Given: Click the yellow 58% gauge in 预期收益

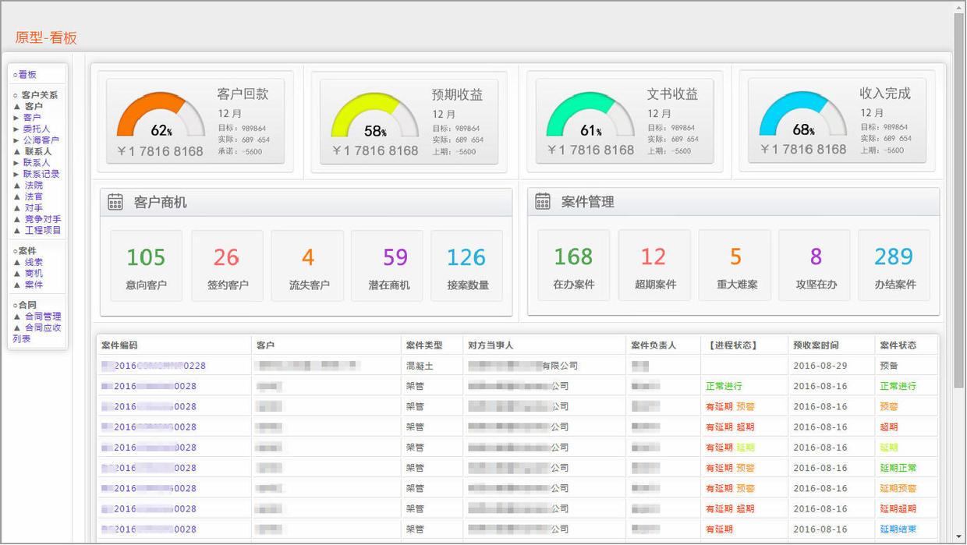Looking at the screenshot, I should coord(375,116).
